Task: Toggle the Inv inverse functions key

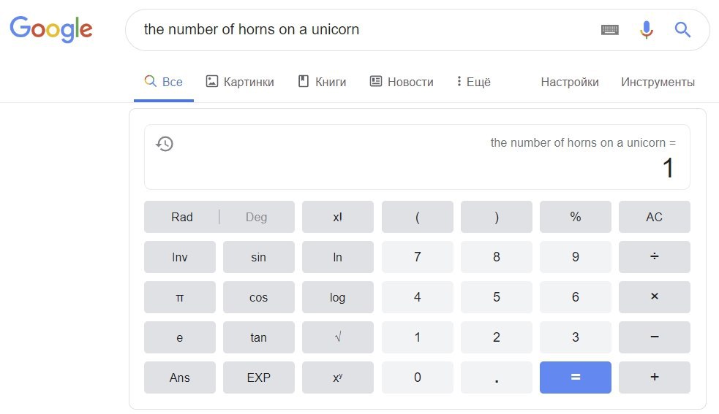Action: coord(180,257)
